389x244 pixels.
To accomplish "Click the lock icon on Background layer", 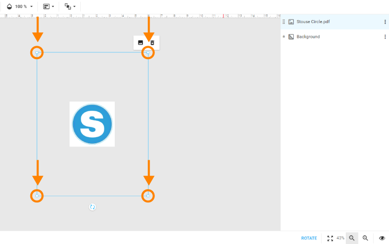I will tap(284, 37).
